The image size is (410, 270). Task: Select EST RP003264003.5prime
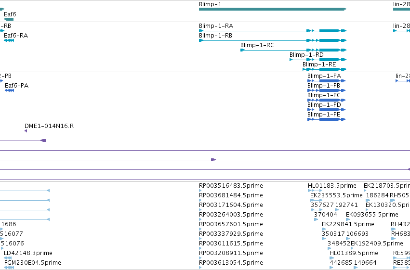pos(231,215)
